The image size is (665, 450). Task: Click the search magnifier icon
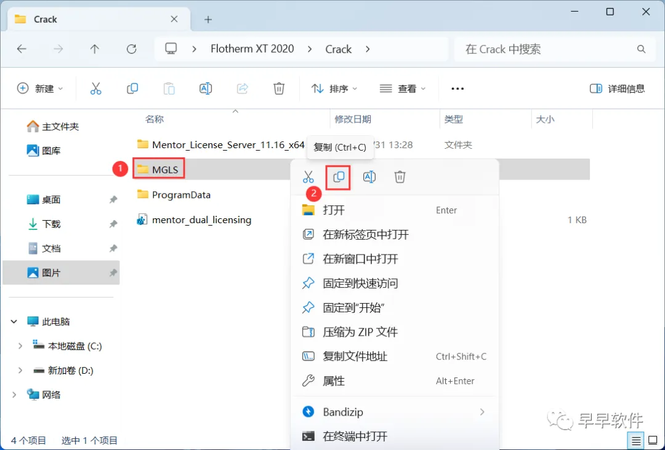[641, 49]
